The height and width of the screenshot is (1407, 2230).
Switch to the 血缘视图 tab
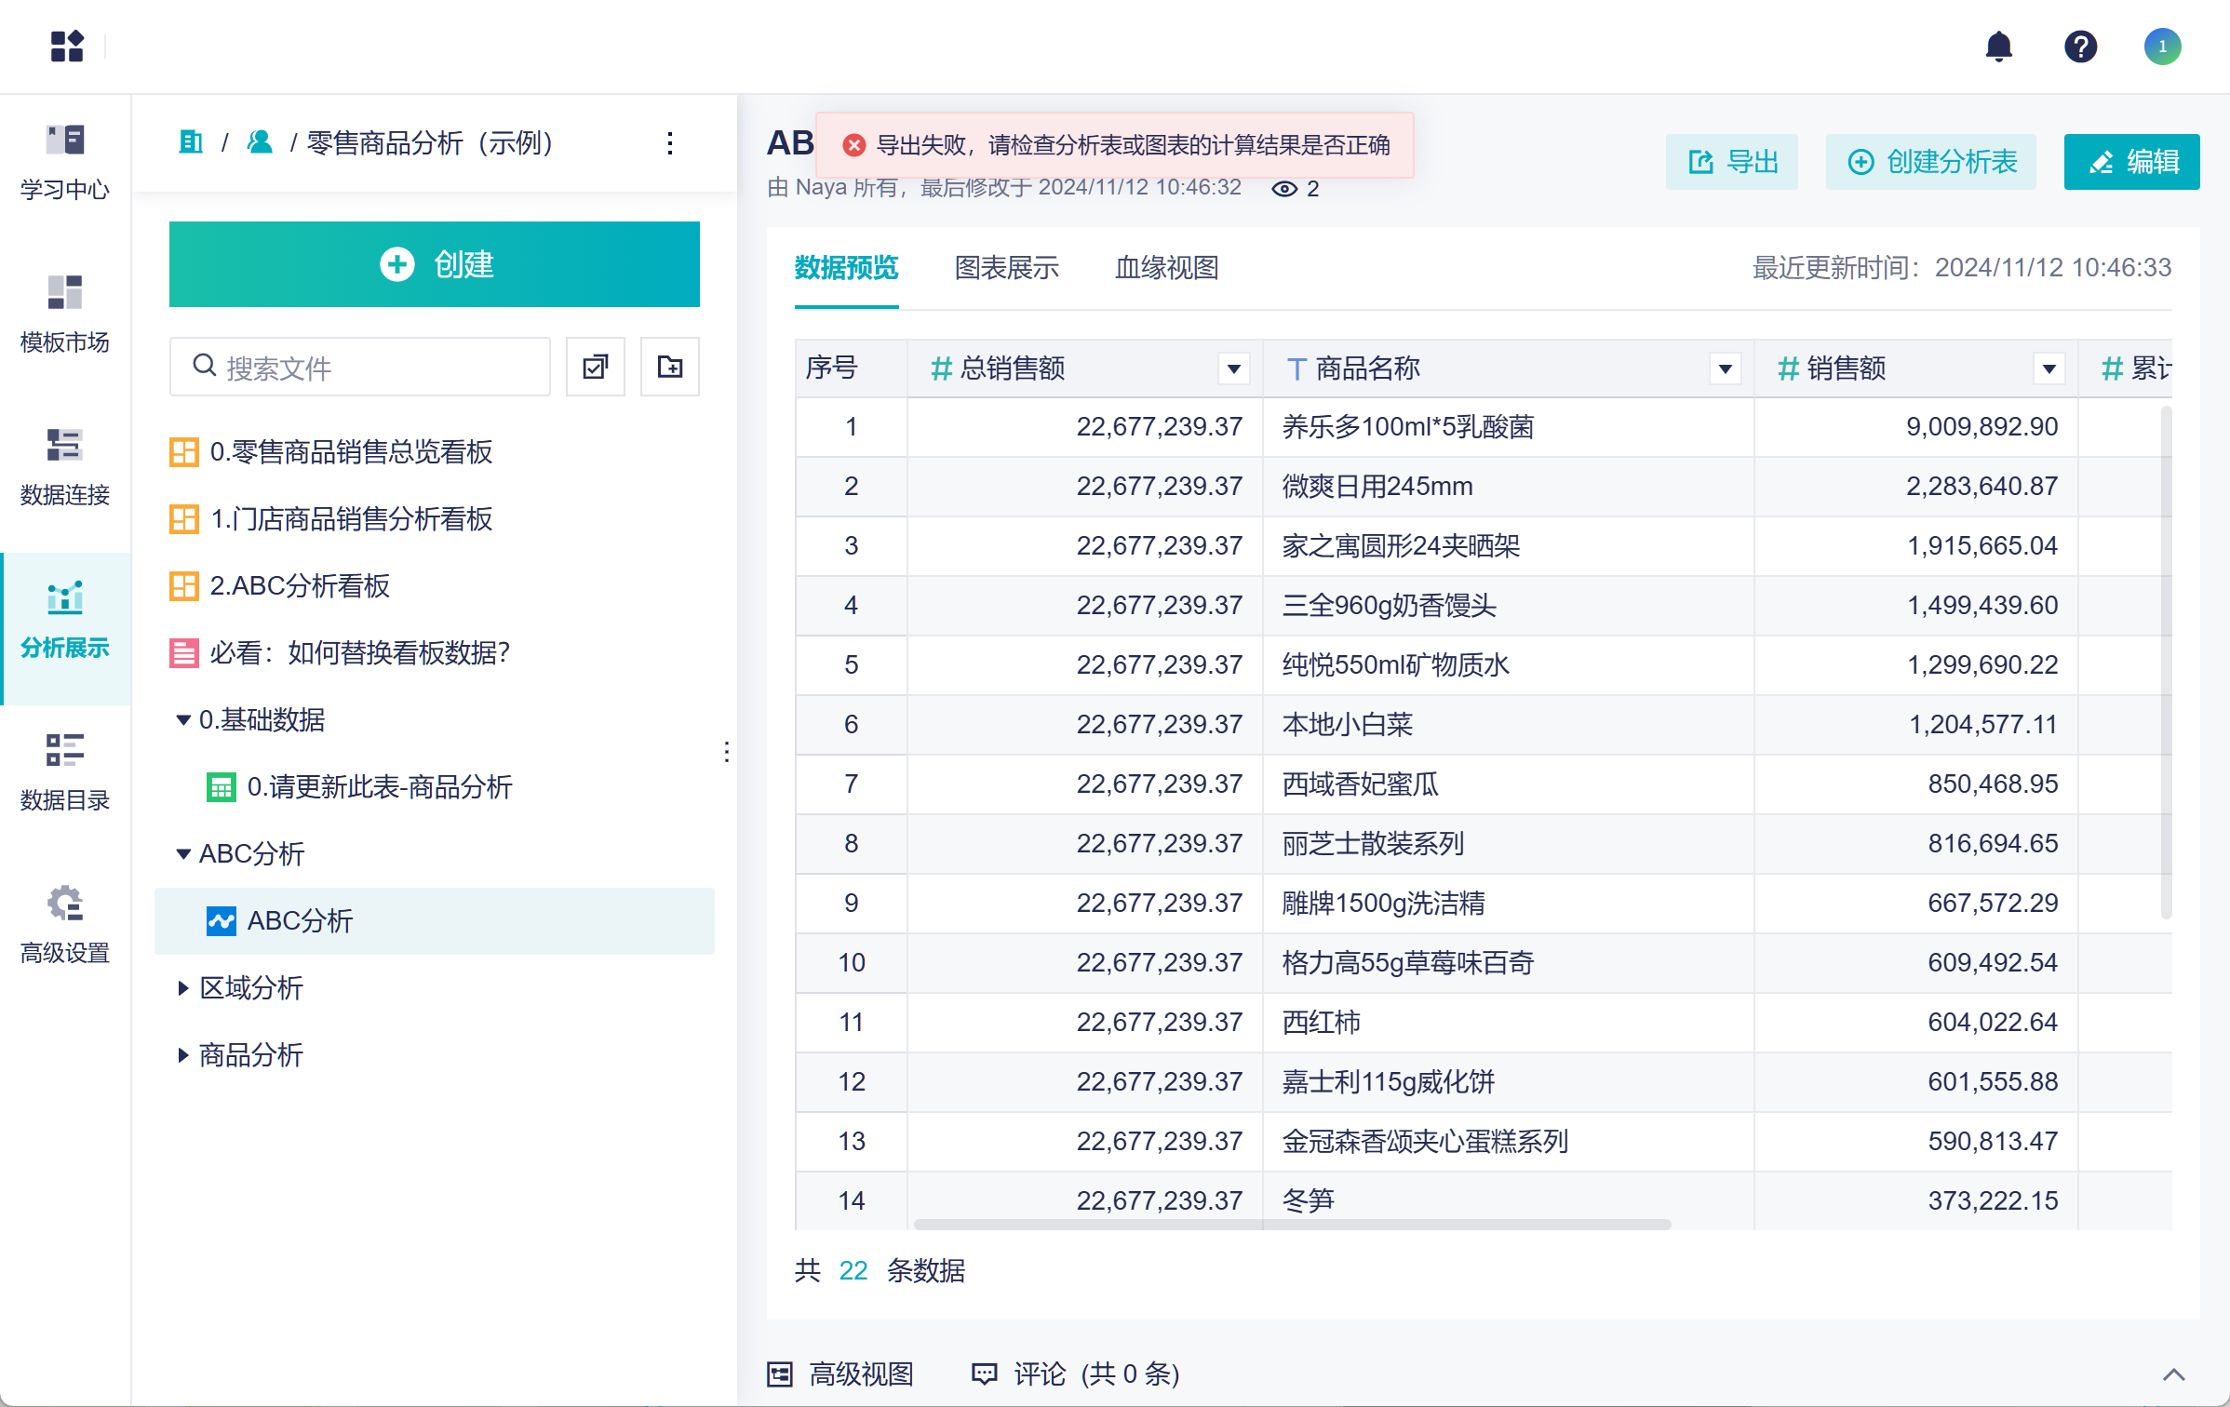pyautogui.click(x=1167, y=268)
